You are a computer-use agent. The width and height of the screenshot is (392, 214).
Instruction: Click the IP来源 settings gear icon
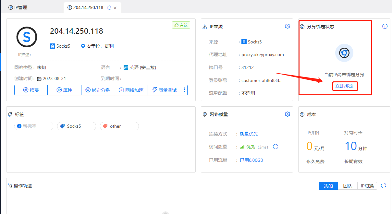point(287,26)
